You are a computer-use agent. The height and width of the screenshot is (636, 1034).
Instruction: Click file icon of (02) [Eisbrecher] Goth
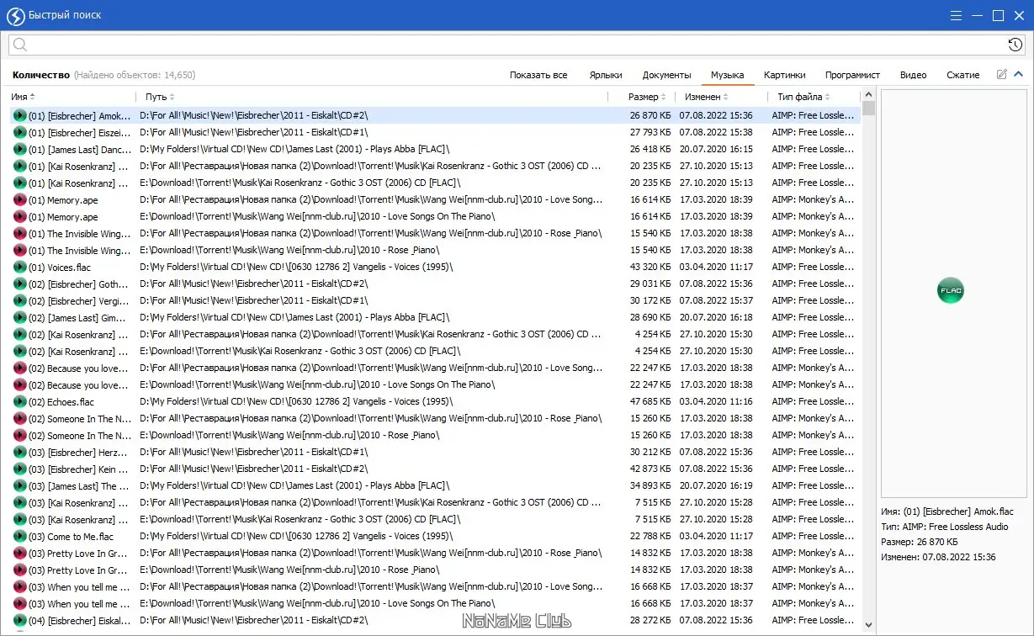[x=20, y=284]
